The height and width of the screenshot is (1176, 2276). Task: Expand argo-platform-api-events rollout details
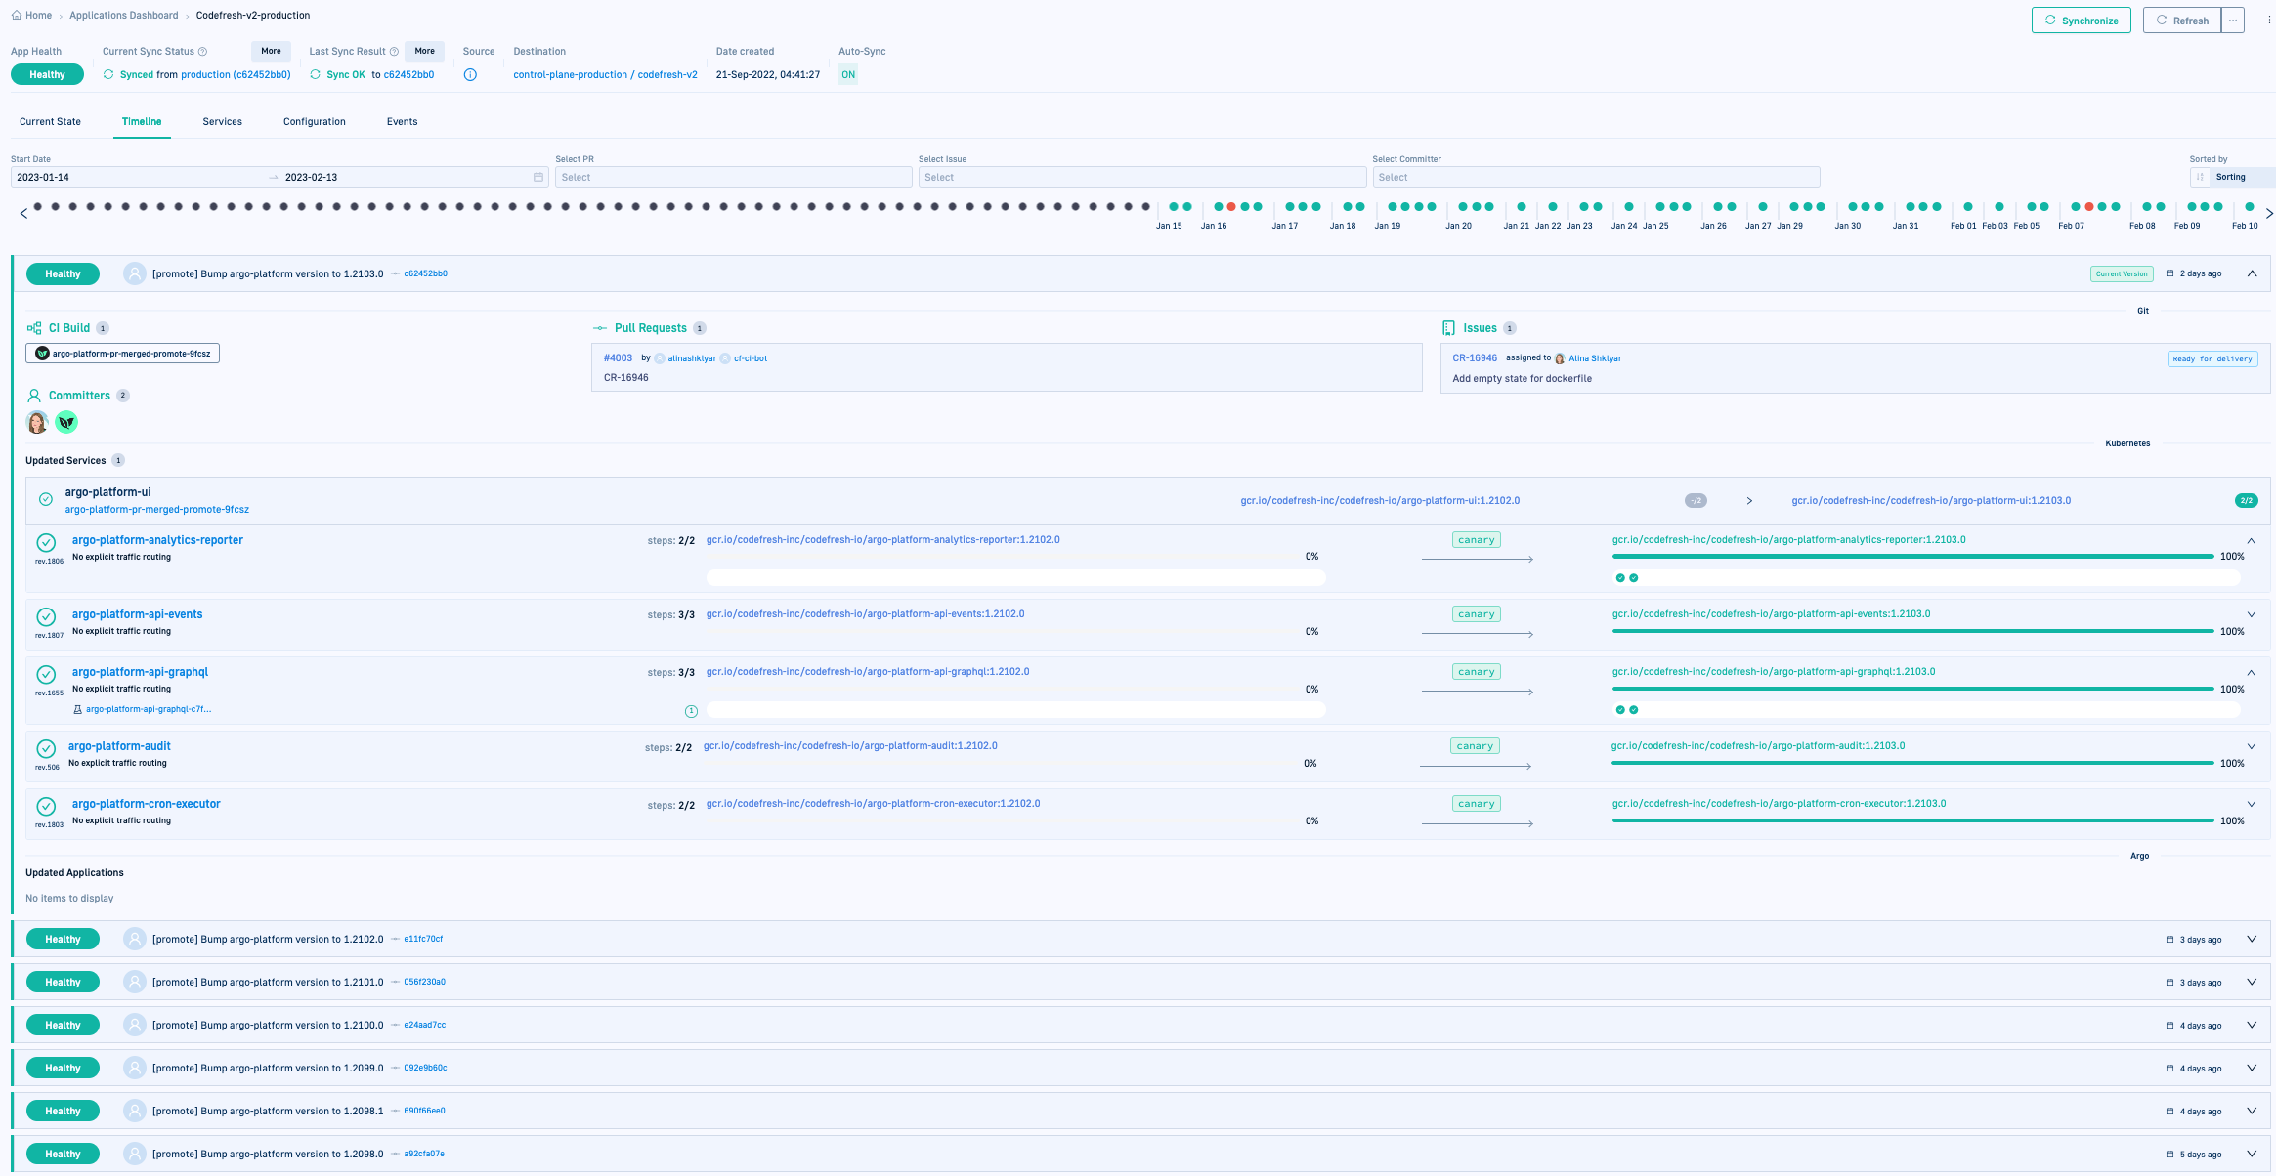[x=2252, y=615]
